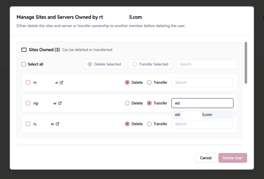Viewport: 264px width, 179px height.
Task: Click the Cancel button
Action: 206,158
